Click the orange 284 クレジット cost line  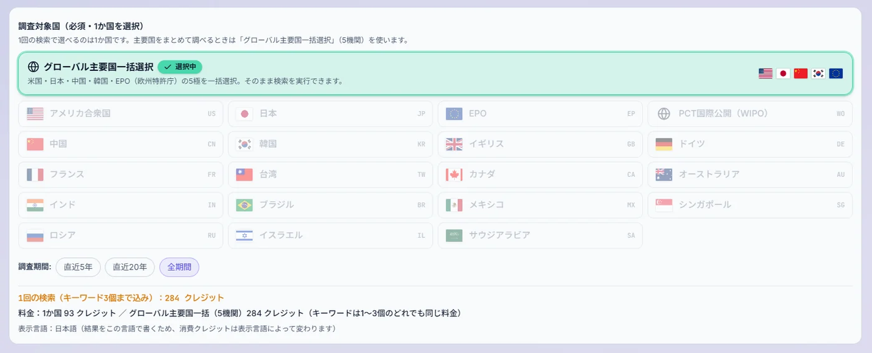(x=121, y=298)
